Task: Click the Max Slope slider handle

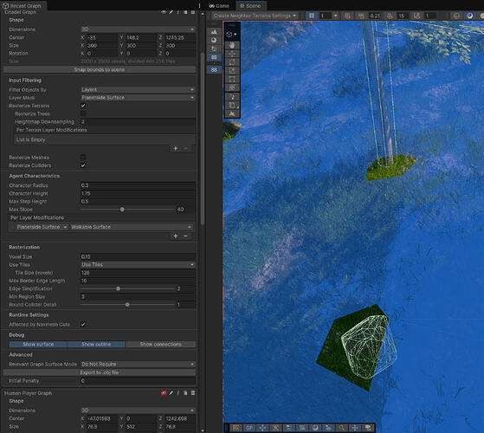Action: [x=122, y=210]
